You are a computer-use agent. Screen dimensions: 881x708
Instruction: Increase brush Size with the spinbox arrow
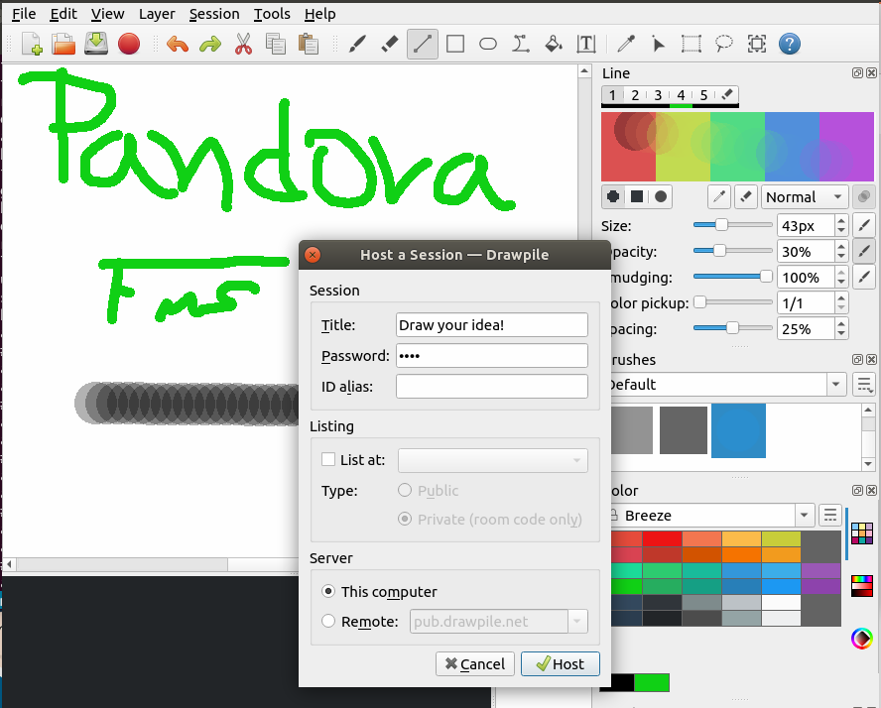click(x=841, y=221)
